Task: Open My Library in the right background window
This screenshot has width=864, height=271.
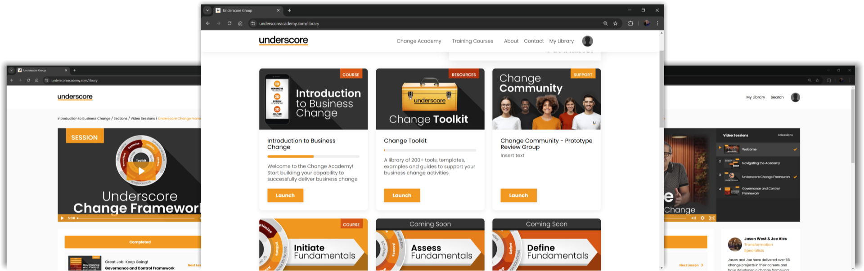Action: [756, 97]
